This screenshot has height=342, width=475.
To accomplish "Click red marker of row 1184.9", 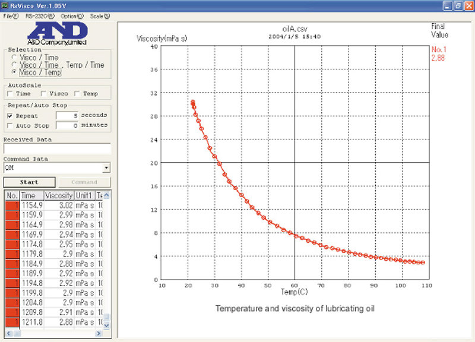I will (12, 263).
